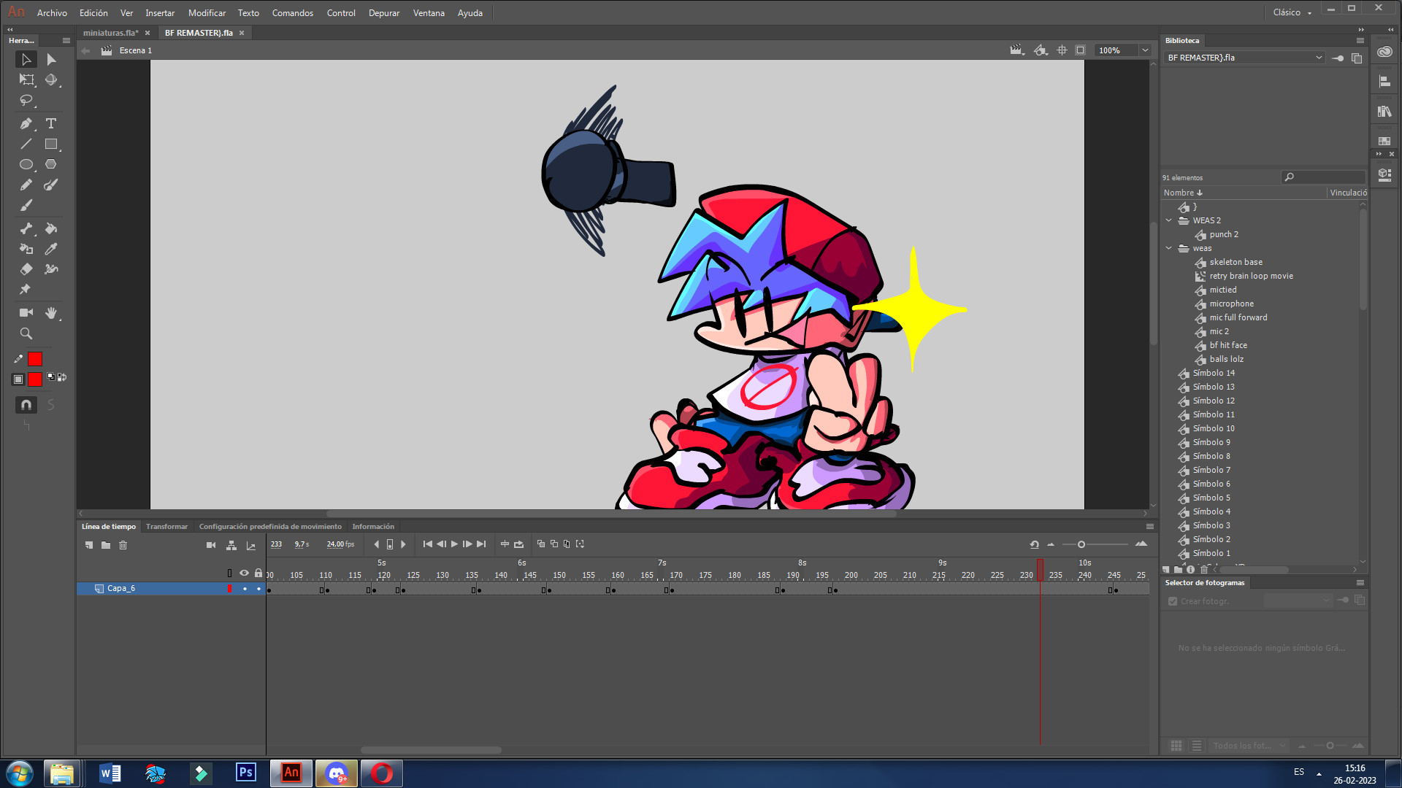Select the Free Transform tool
Viewport: 1402px width, 788px height.
pyautogui.click(x=26, y=80)
